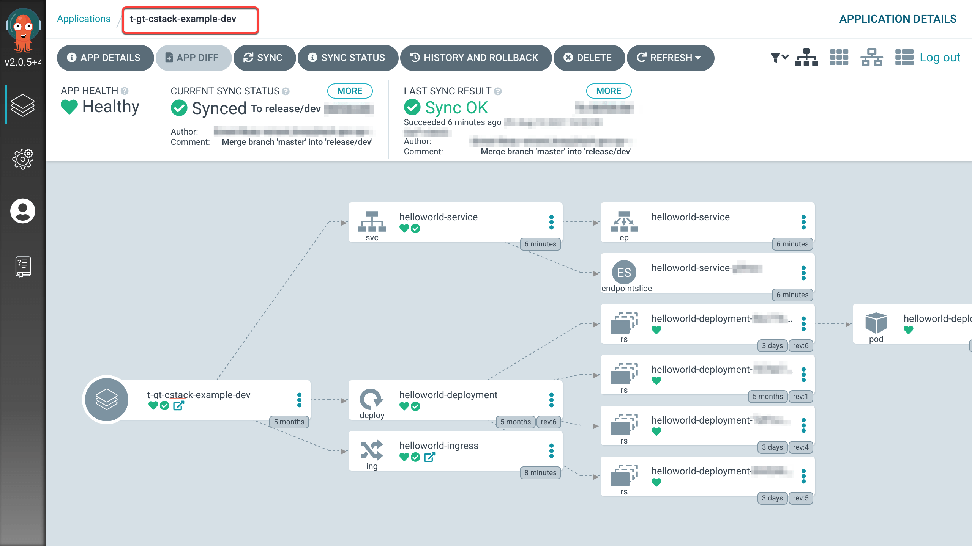The height and width of the screenshot is (546, 972).
Task: Switch to the list view icon
Action: tap(904, 58)
